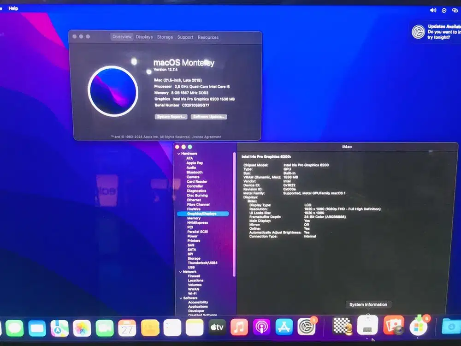Open Apple TV from the Dock
This screenshot has width=461, height=346.
click(217, 328)
